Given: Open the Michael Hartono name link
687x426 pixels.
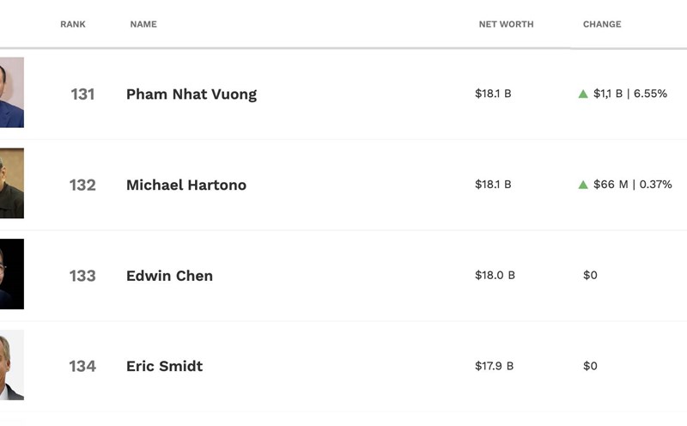Looking at the screenshot, I should 186,185.
